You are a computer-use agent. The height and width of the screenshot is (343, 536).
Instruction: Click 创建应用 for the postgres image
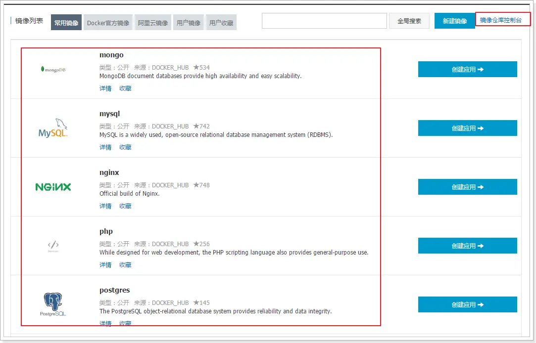click(x=467, y=304)
